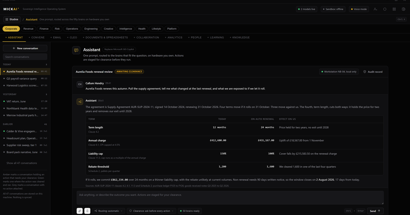The height and width of the screenshot is (215, 410).
Task: Open the Studios grid menu
Action: 12,19
